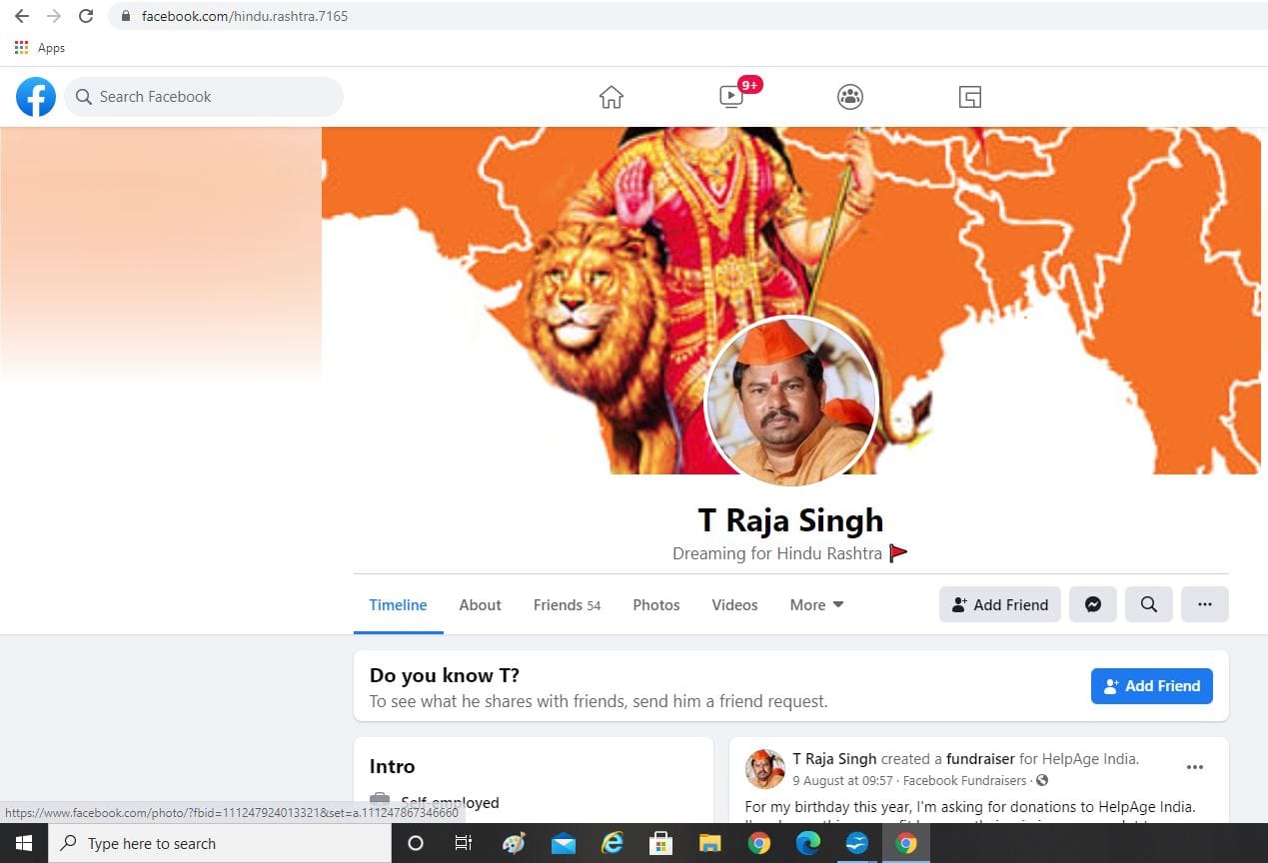This screenshot has height=863, width=1268.
Task: Open the Friends tab showing 54
Action: pos(566,604)
